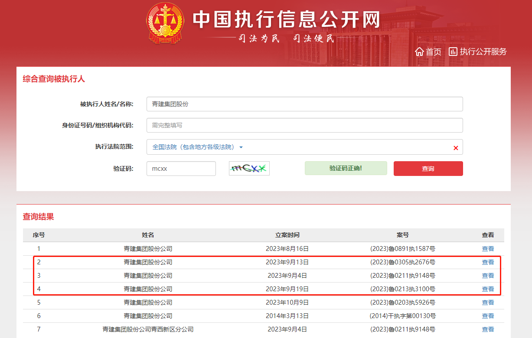This screenshot has height=338, width=532.
Task: View details for row 3 case 鲁0211执9148号
Action: [x=488, y=276]
